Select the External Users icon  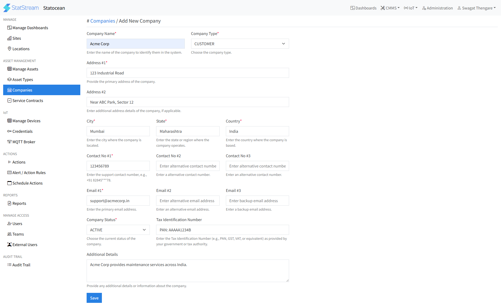tap(9, 244)
